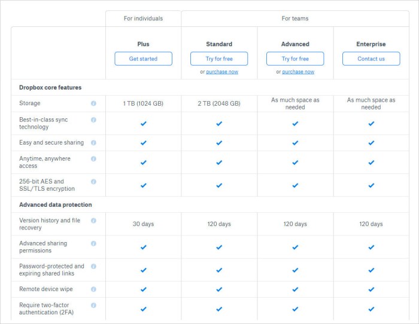The image size is (419, 324).
Task: Click the 120 days cell under Enterprise
Action: pyautogui.click(x=371, y=224)
